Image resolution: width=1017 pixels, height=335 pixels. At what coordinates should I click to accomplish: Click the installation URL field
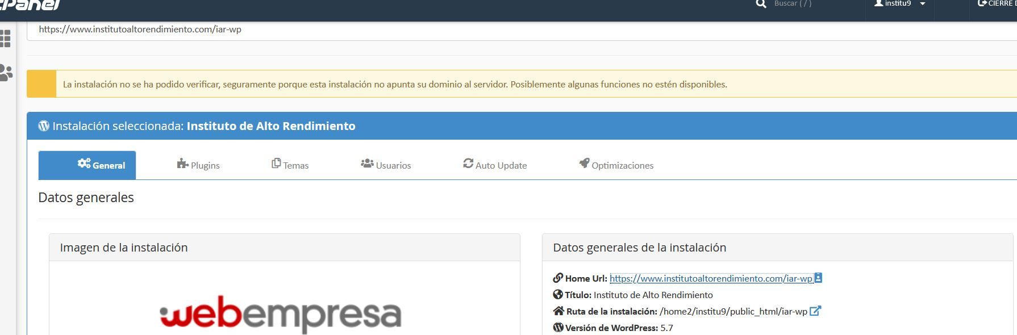(x=522, y=31)
